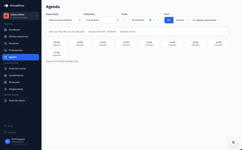
Task: Click the Cumplimiento sidebar icon
Action: (5, 75)
